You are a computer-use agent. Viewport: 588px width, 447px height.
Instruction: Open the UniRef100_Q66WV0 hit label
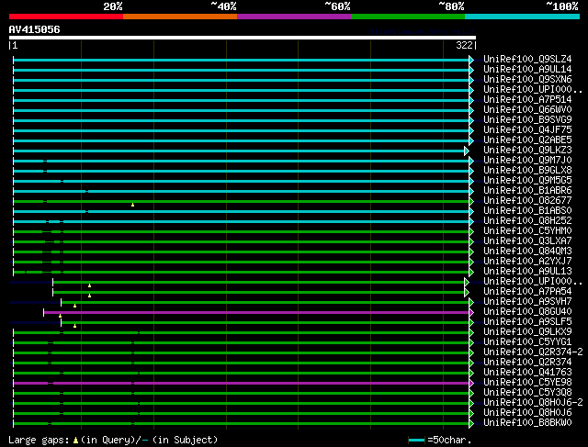[x=527, y=110]
